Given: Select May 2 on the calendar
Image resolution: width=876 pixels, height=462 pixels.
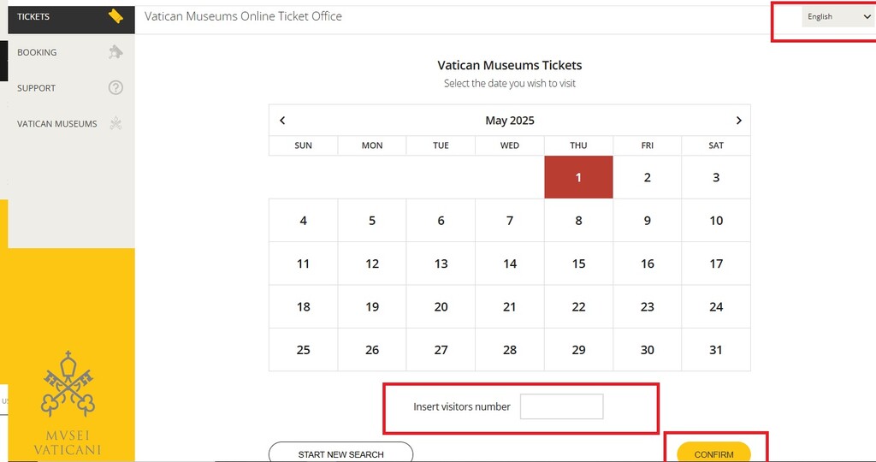Looking at the screenshot, I should [647, 177].
